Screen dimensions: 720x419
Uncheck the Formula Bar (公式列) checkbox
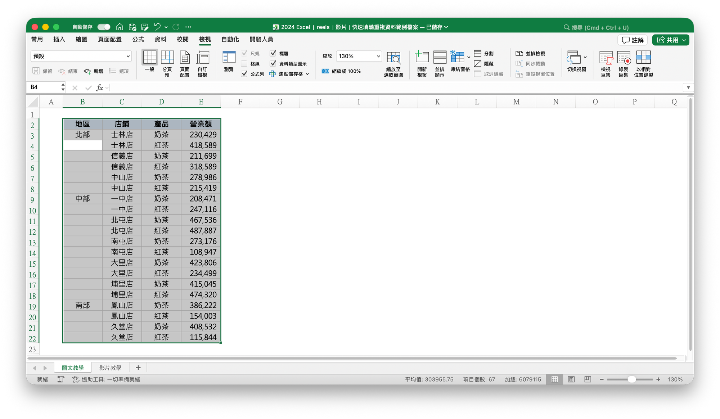coord(244,74)
